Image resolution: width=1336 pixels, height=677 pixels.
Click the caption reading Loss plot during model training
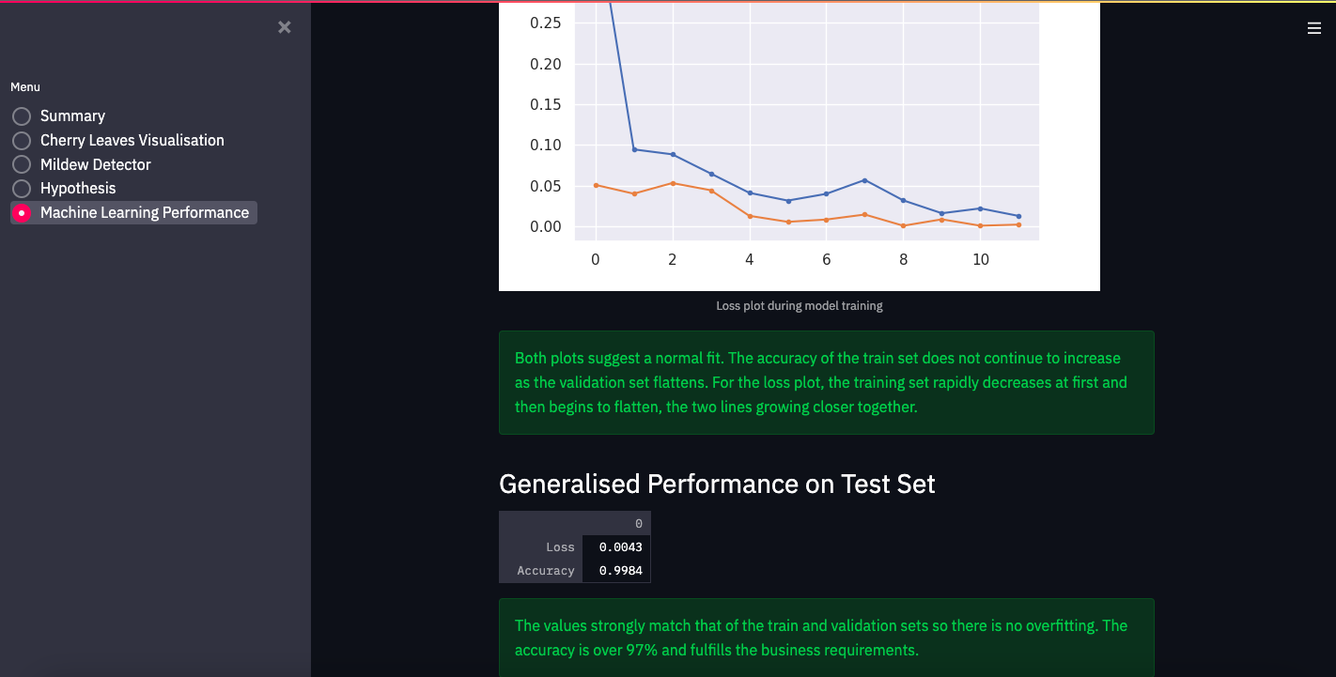click(x=799, y=305)
